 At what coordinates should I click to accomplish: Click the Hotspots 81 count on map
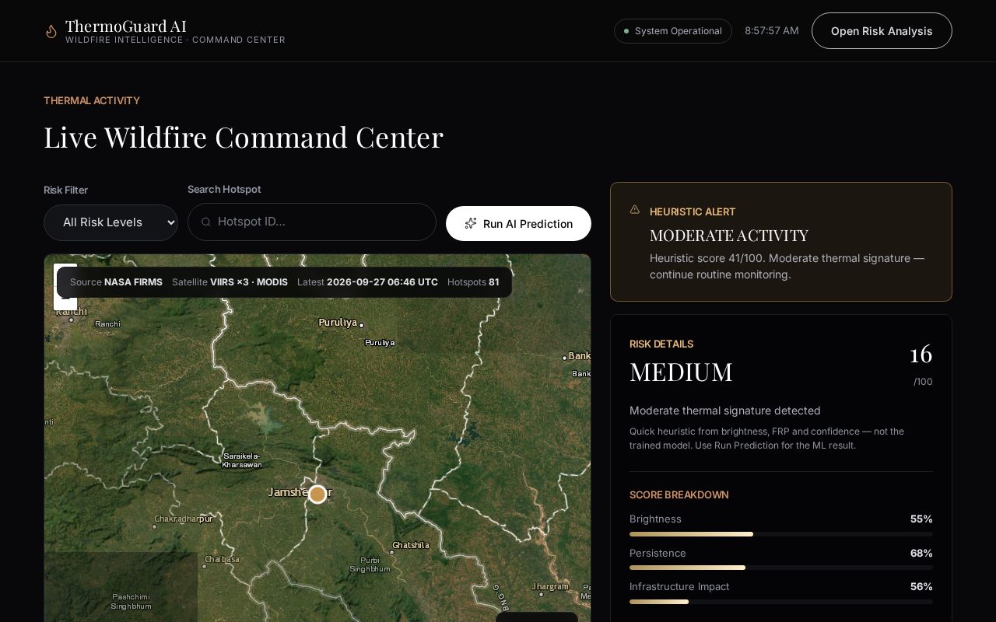473,282
